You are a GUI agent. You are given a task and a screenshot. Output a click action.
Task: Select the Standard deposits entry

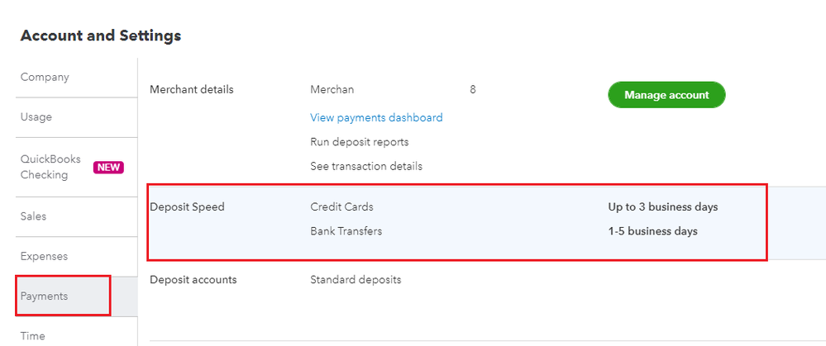pyautogui.click(x=356, y=280)
